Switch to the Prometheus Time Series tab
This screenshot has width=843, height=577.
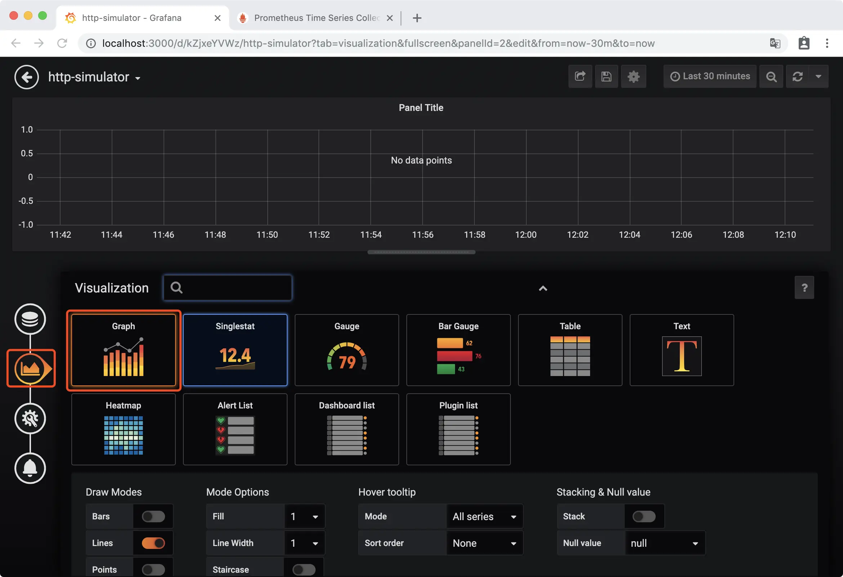[x=315, y=18]
